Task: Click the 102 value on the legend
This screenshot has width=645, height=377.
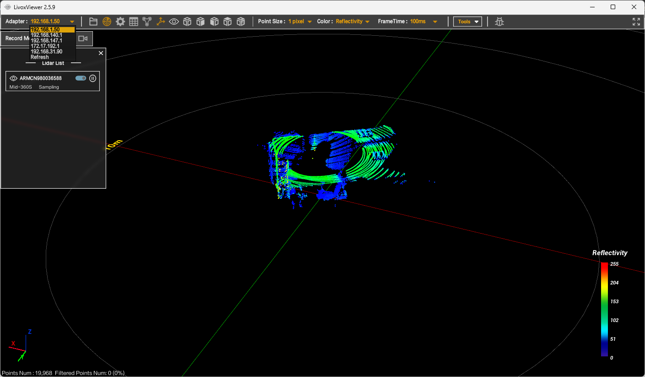Action: click(614, 320)
